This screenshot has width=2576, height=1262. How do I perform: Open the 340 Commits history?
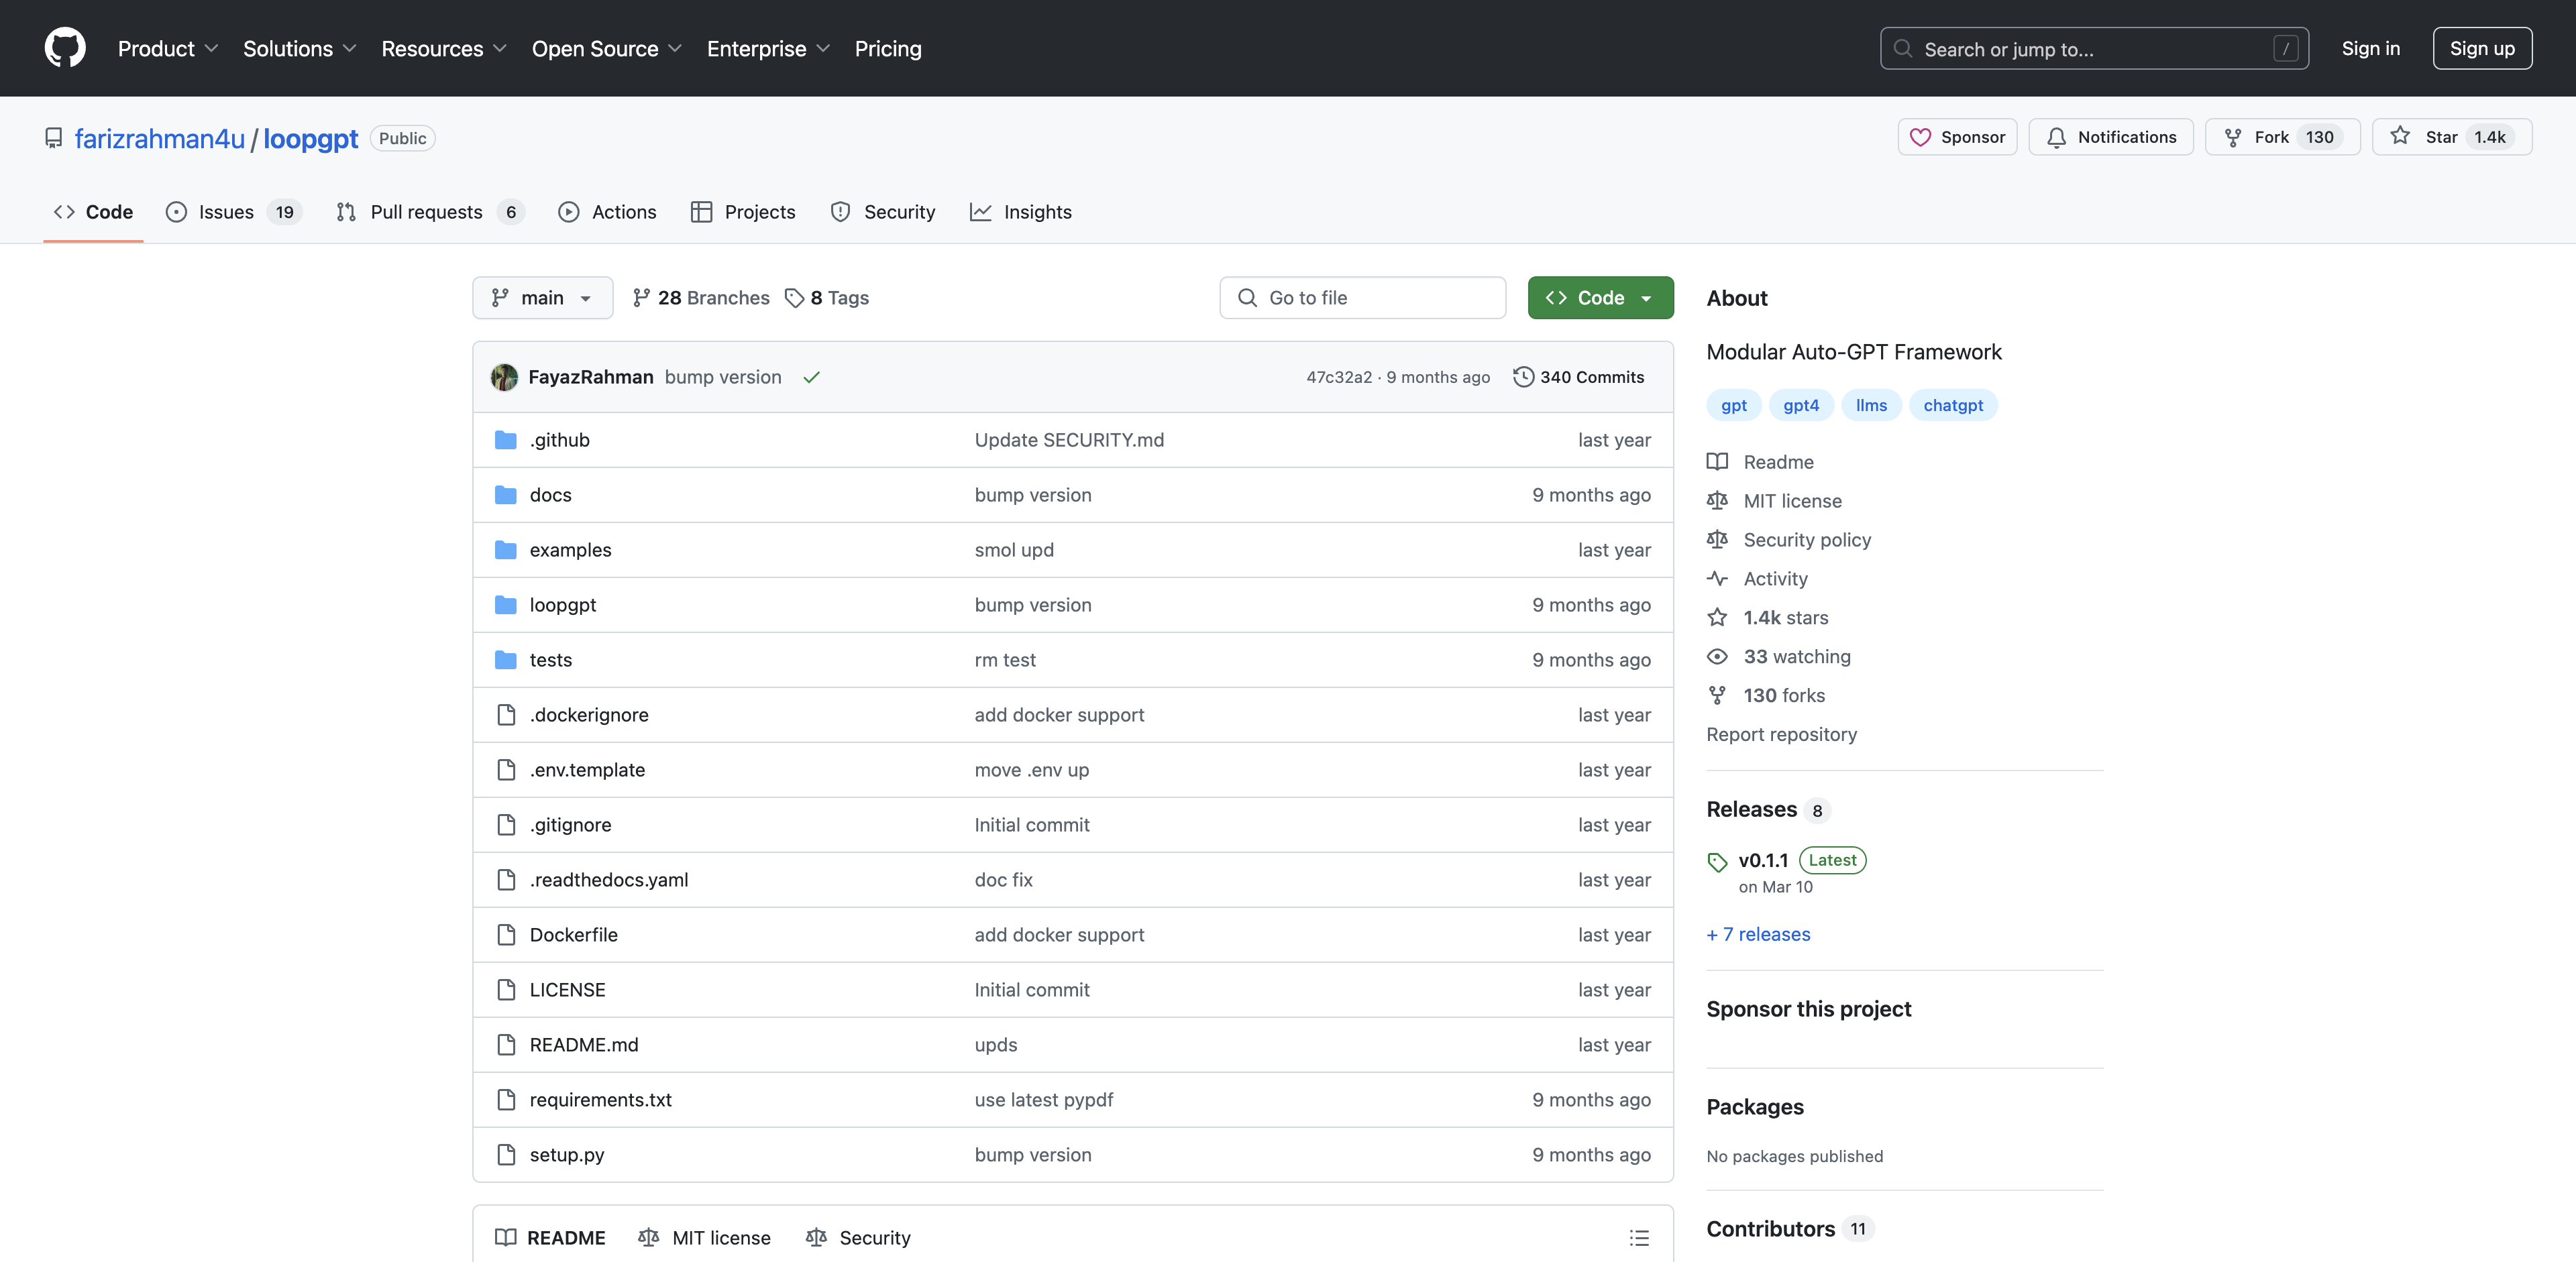1579,377
